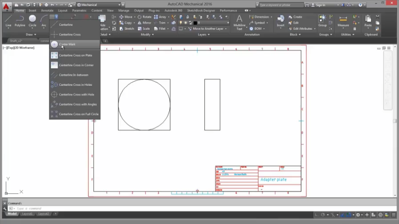This screenshot has height=224, width=399.
Task: Select Centerline Cross on Plate
Action: [x=75, y=55]
